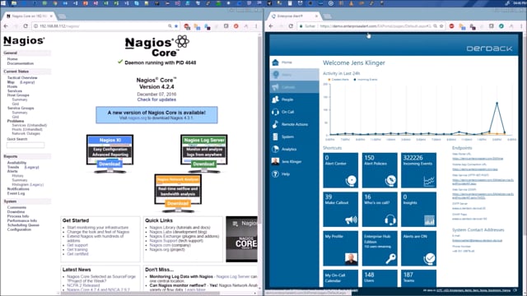527x296 pixels.
Task: Open Documentation in Nagios General menu
Action: (21, 63)
